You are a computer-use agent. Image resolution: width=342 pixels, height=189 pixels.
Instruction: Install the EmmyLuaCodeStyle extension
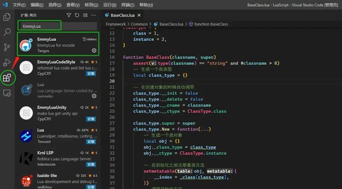(91, 74)
